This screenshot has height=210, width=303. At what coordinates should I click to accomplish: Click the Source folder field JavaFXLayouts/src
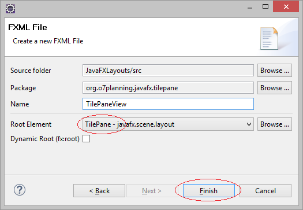point(168,71)
